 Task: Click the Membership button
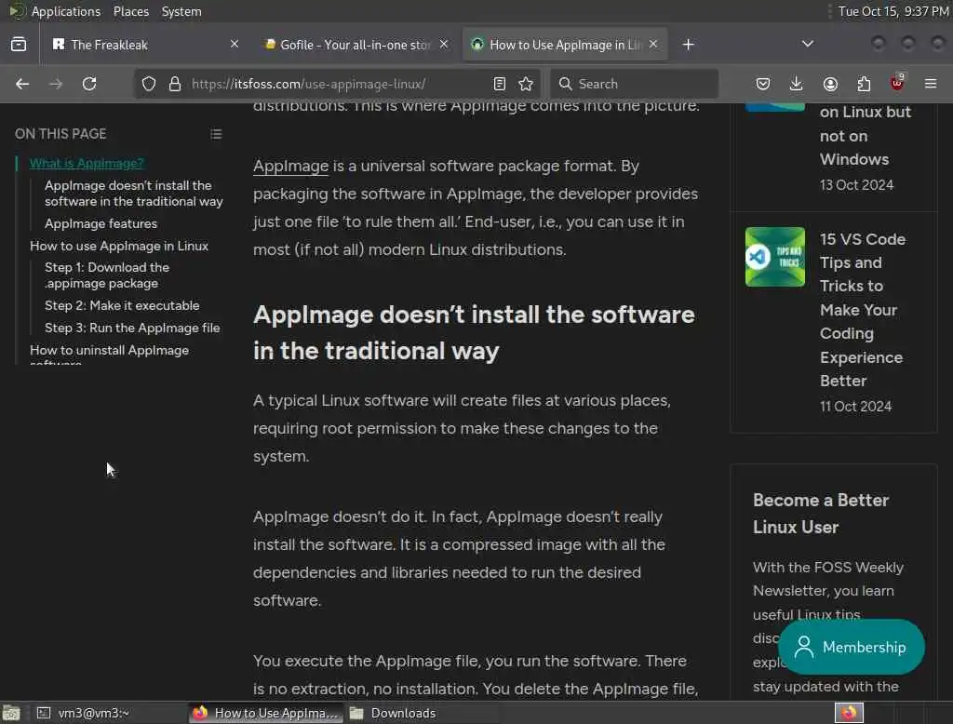(x=851, y=647)
